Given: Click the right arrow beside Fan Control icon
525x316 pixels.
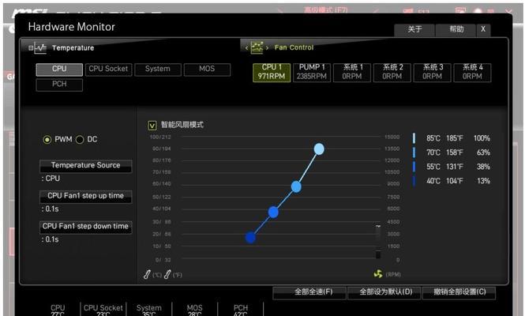Looking at the screenshot, I should (267, 48).
